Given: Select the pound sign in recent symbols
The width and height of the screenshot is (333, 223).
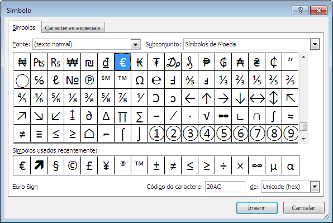Looking at the screenshot, I should click(89, 165).
